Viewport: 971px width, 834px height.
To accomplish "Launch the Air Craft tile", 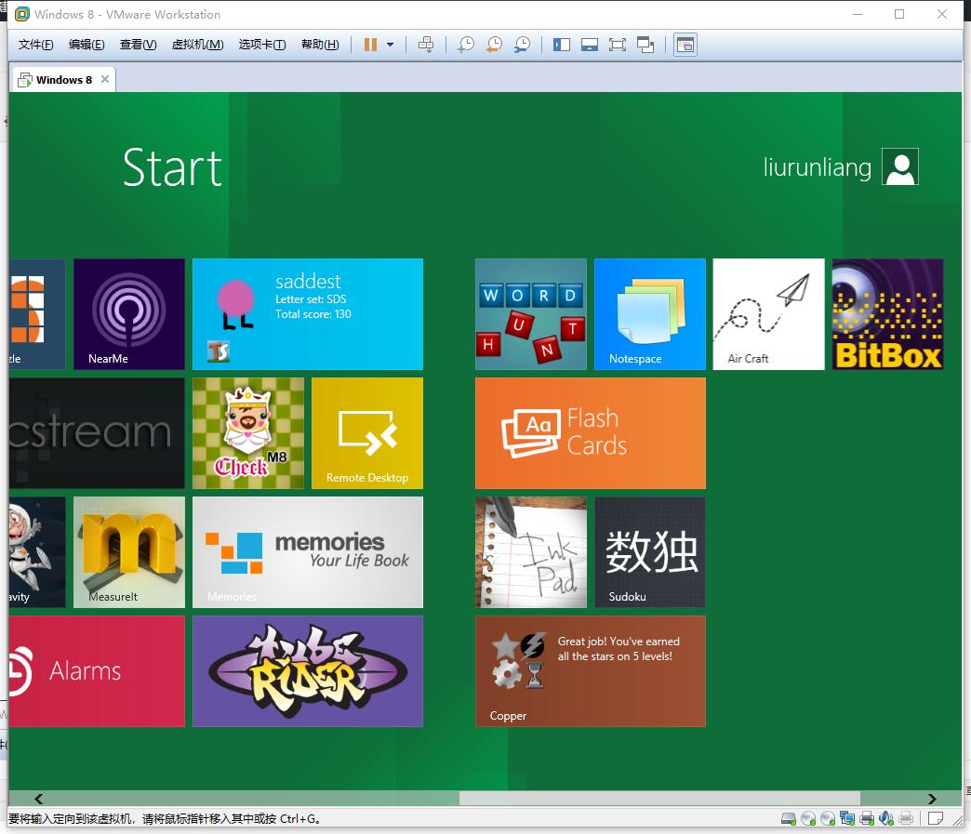I will pyautogui.click(x=768, y=314).
